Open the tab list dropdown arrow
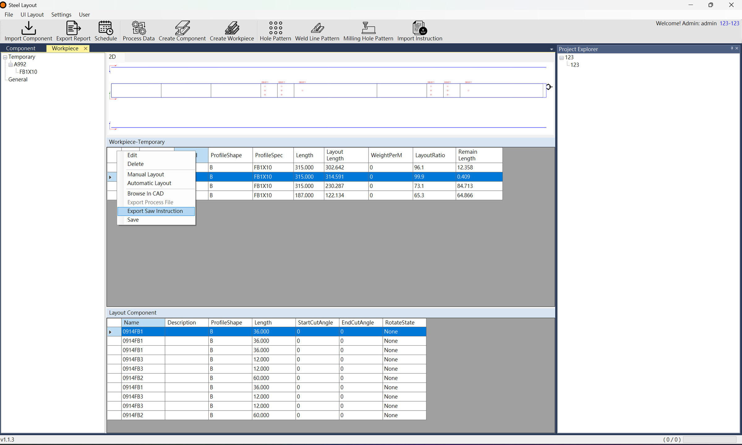This screenshot has width=742, height=445. 551,49
